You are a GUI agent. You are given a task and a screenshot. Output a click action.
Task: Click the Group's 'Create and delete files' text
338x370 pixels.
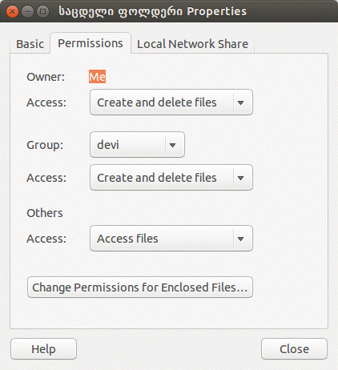(157, 178)
